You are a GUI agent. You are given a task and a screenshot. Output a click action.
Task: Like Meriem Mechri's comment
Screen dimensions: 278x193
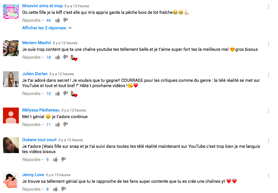58,57
